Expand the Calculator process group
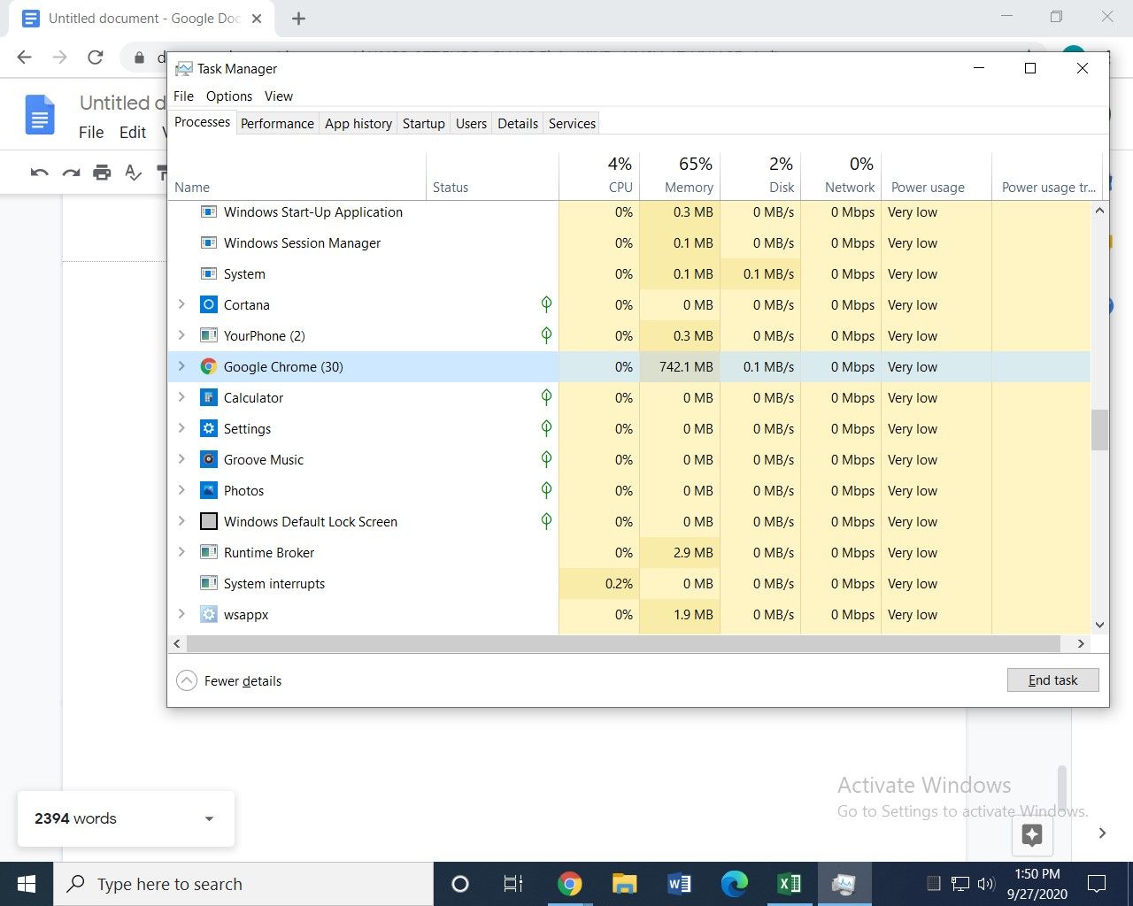 point(181,397)
